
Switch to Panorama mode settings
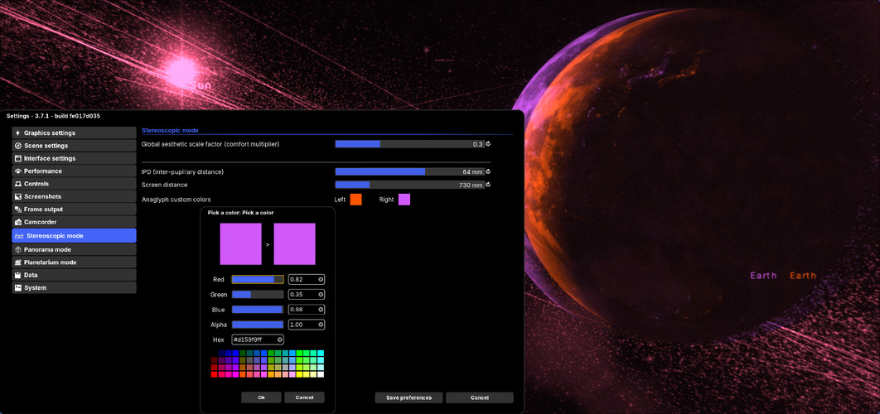coord(74,249)
